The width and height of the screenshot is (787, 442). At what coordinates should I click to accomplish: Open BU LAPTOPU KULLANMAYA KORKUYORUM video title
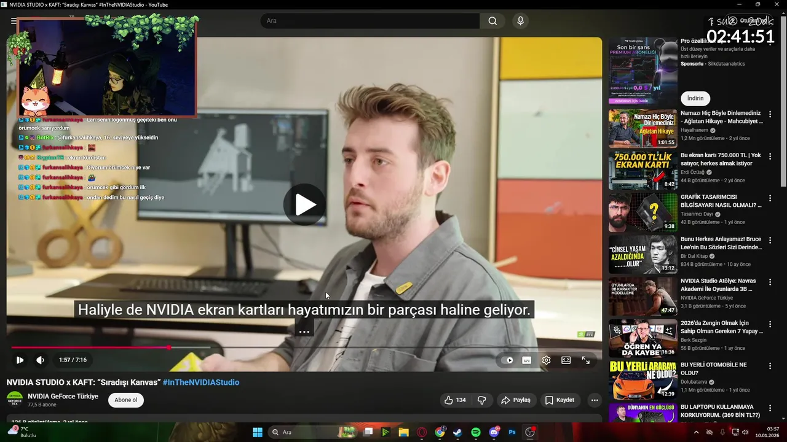721,411
